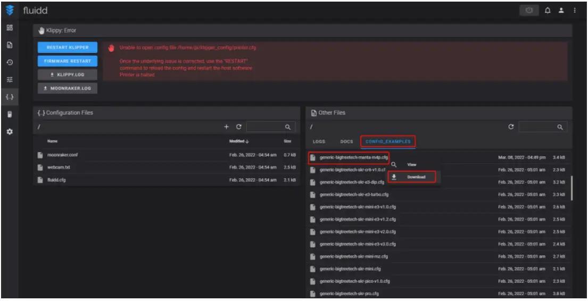Click the search icon in Other Files
Viewport: 588px width, 301px height.
coord(560,127)
